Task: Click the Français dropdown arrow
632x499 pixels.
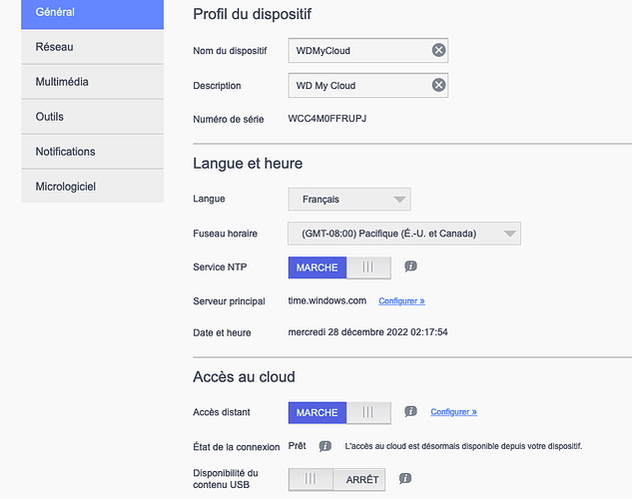Action: tap(399, 200)
